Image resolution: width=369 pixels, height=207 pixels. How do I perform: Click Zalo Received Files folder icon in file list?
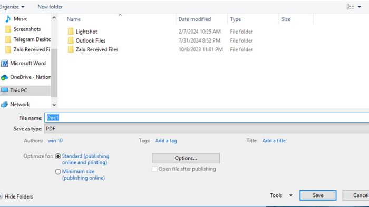pyautogui.click(x=71, y=49)
